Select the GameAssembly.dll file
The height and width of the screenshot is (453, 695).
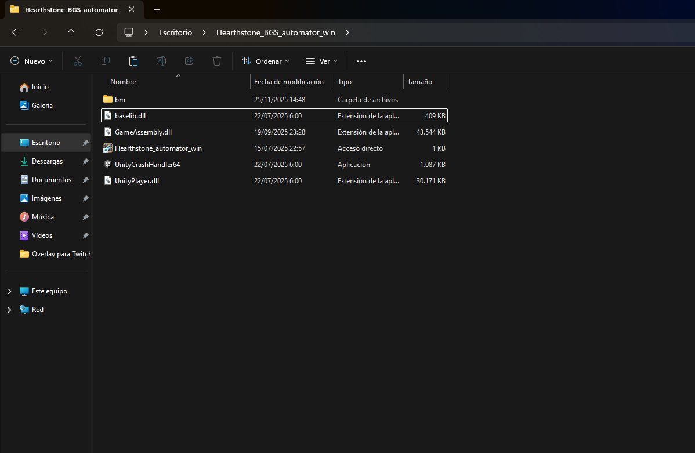point(274,132)
